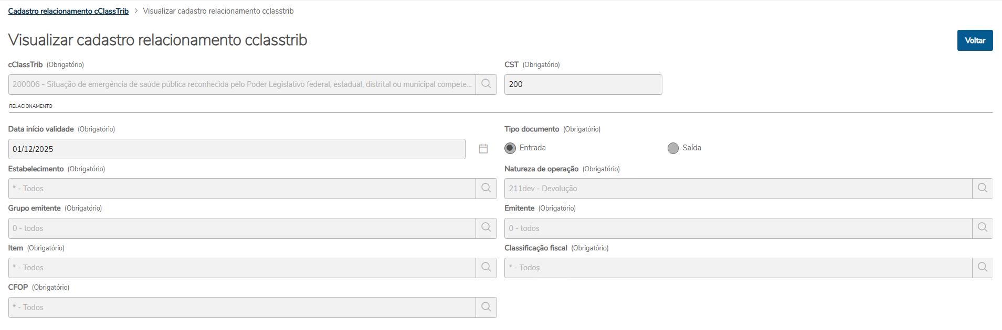
Task: Select the Saída radio button
Action: tap(673, 148)
